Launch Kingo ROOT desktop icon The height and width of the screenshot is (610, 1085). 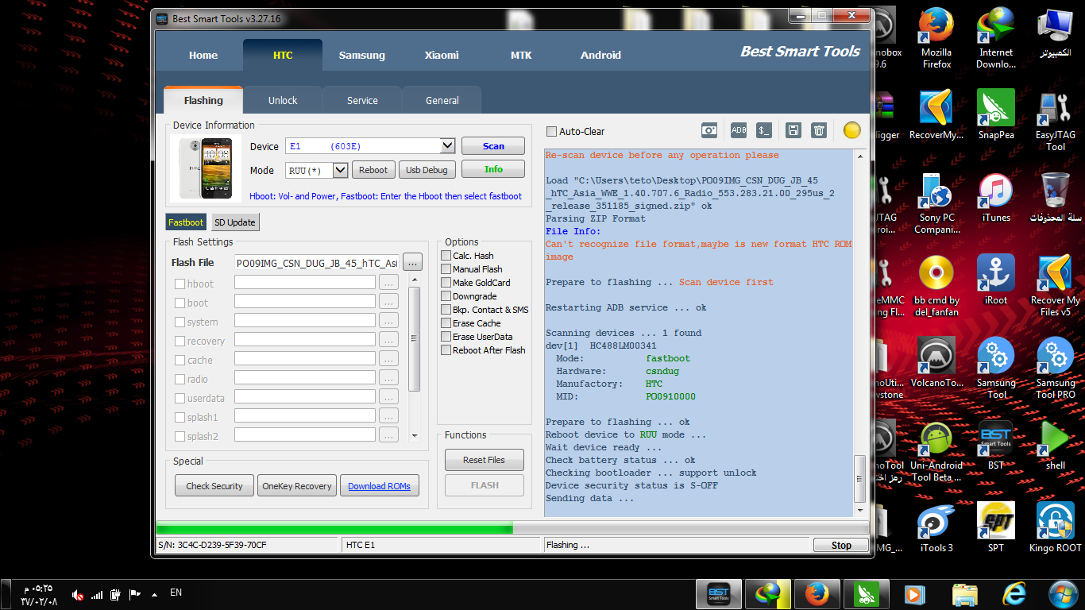(1056, 528)
